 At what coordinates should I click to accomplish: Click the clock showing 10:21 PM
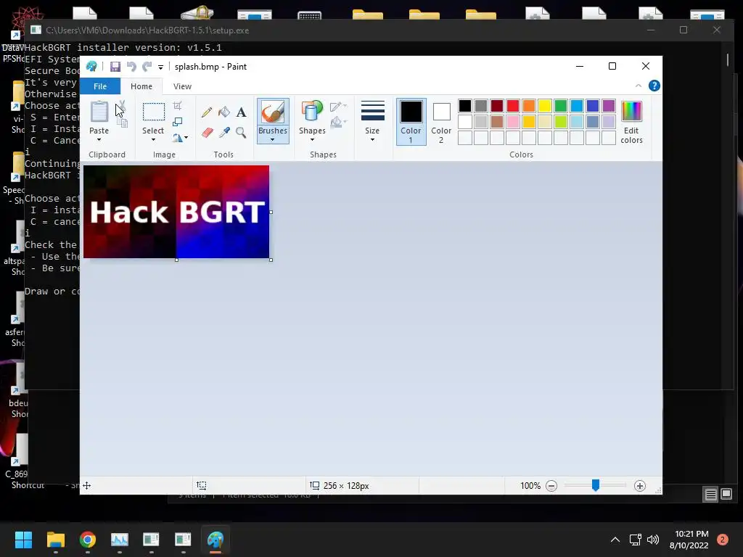691,534
